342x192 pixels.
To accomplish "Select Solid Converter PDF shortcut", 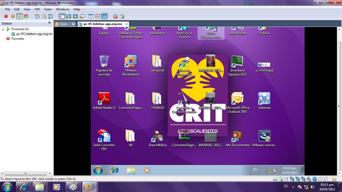I will tap(104, 140).
